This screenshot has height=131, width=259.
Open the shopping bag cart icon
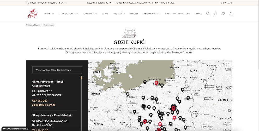coord(231,14)
